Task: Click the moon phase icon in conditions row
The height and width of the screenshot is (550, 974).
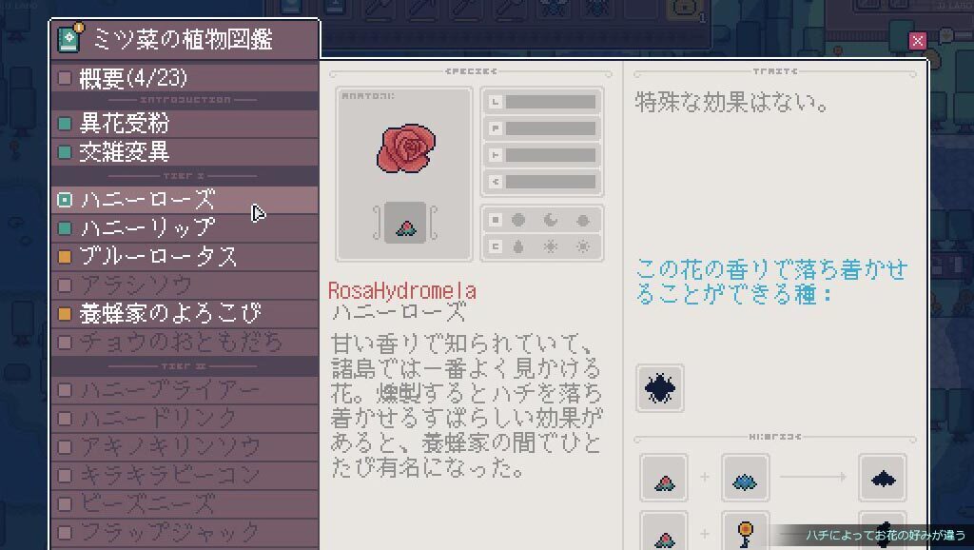Action: 551,220
